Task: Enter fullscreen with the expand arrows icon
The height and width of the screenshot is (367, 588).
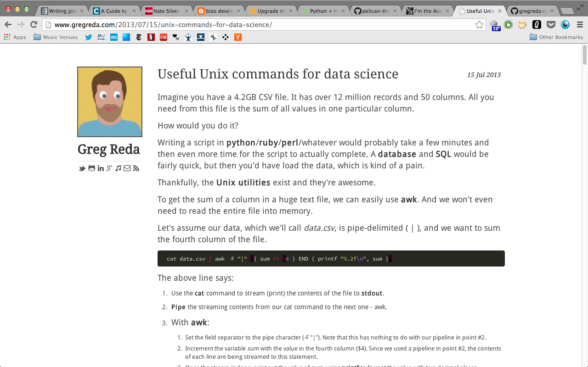Action: pos(580,7)
